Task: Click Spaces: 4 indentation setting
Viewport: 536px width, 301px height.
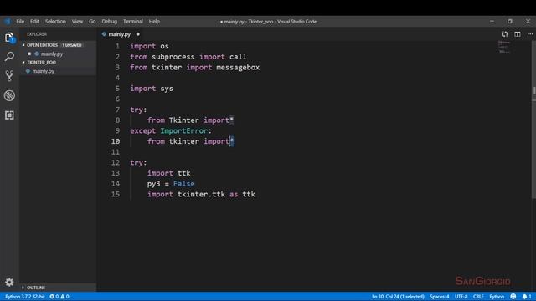Action: point(439,297)
